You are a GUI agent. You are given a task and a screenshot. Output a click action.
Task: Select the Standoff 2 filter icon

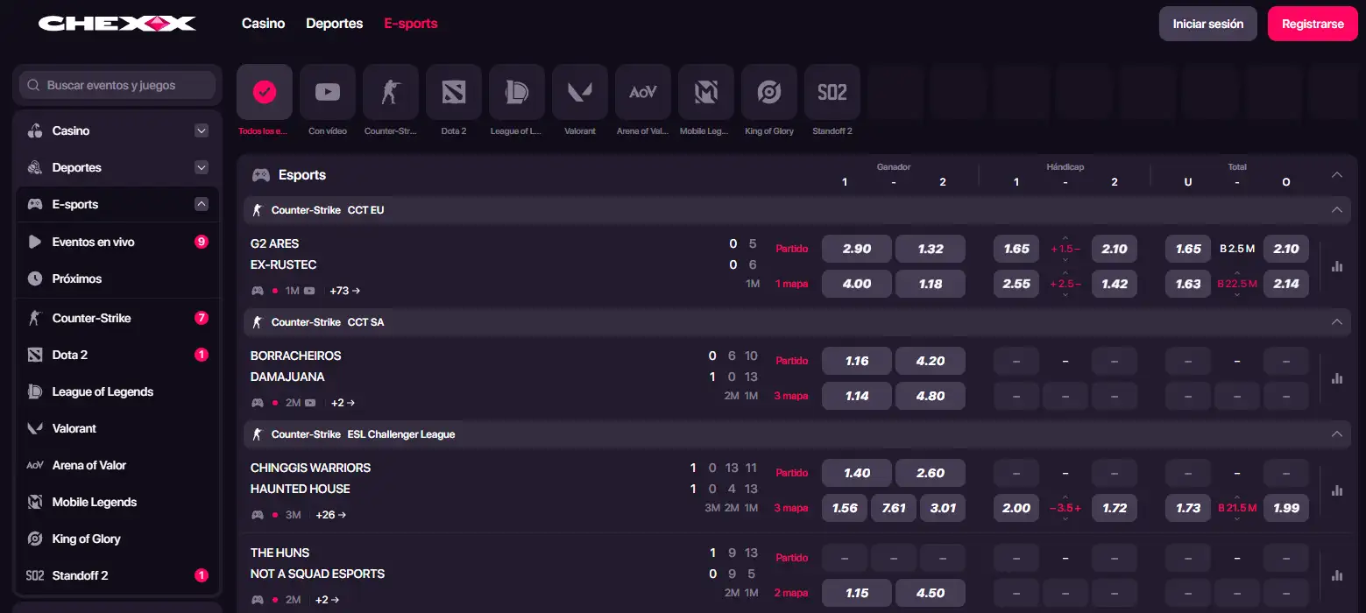pyautogui.click(x=832, y=92)
